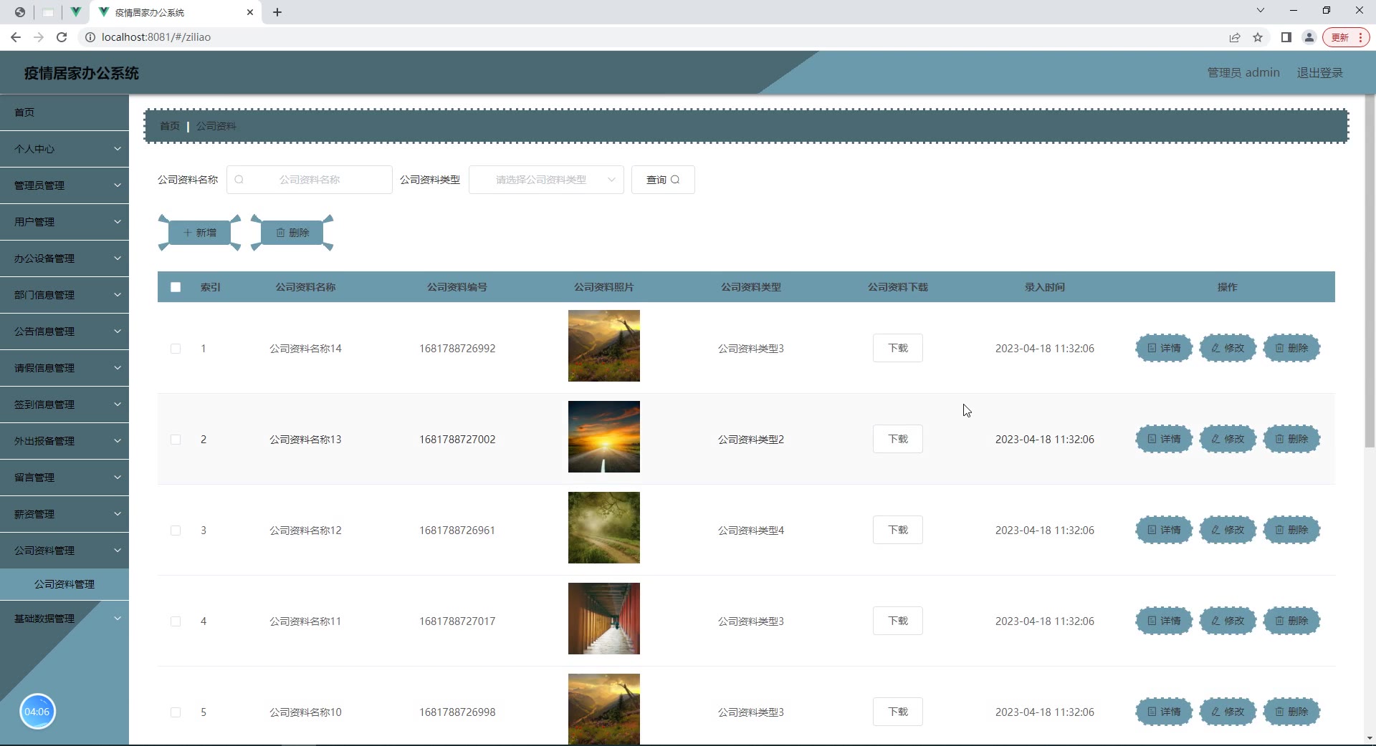Expand the 管理员管理 sidebar menu
This screenshot has width=1376, height=746.
64,185
